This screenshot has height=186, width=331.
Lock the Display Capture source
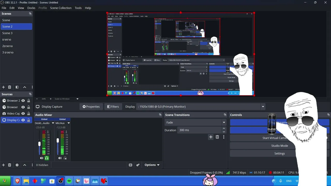click(x=29, y=120)
